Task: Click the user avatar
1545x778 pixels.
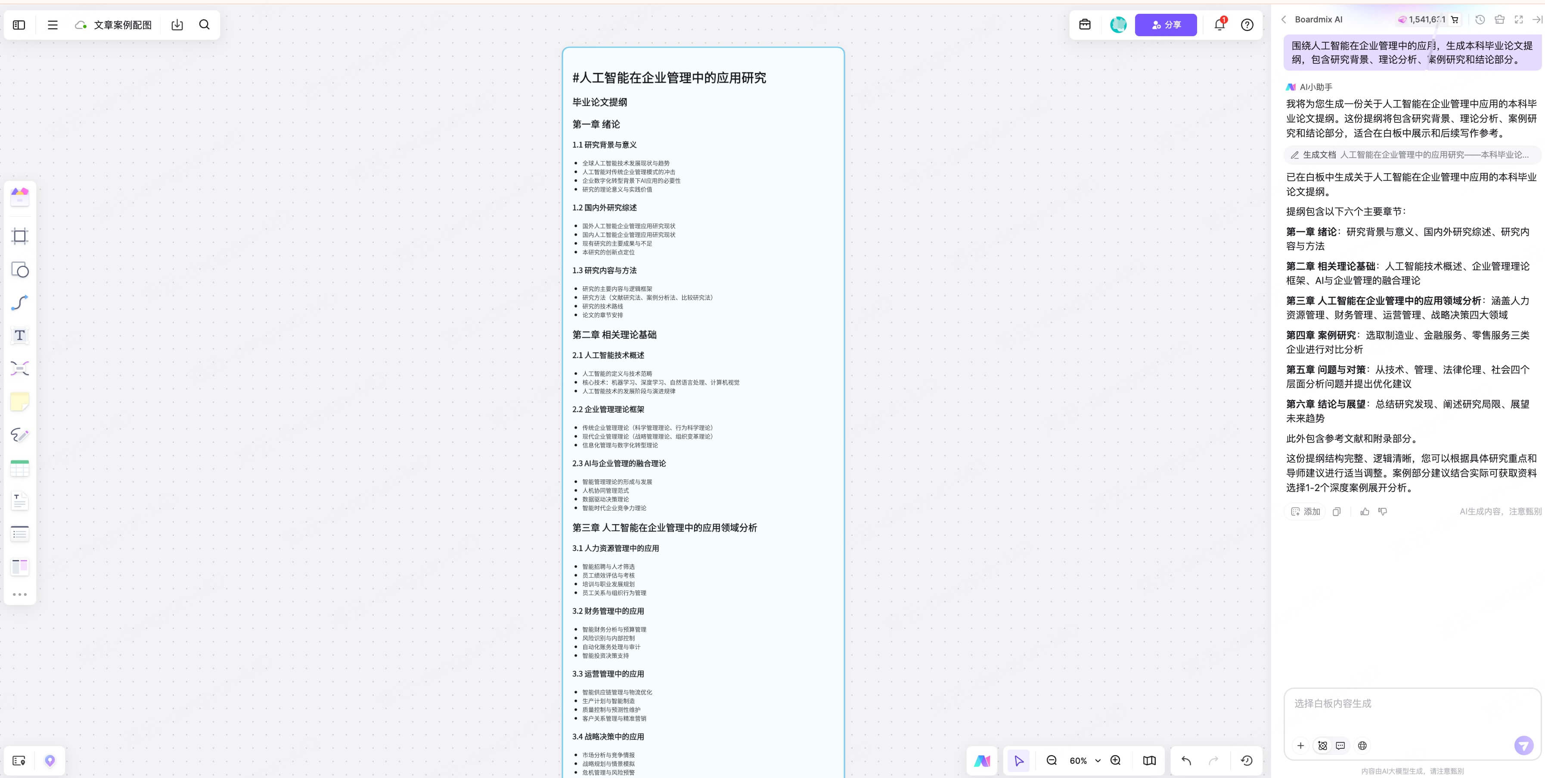Action: coord(1118,25)
